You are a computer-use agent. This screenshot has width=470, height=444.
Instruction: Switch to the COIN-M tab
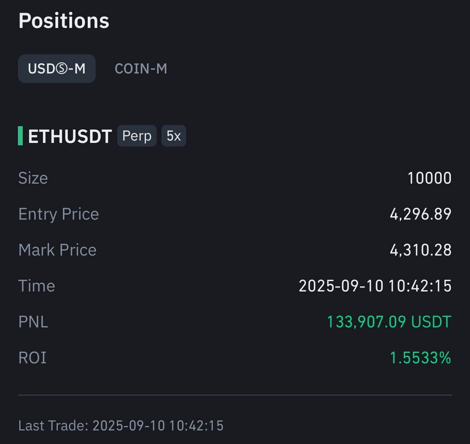click(141, 69)
